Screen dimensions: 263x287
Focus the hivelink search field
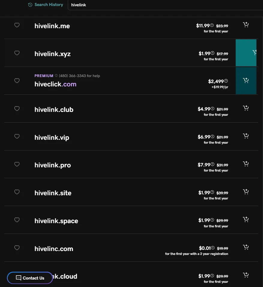[x=165, y=5]
